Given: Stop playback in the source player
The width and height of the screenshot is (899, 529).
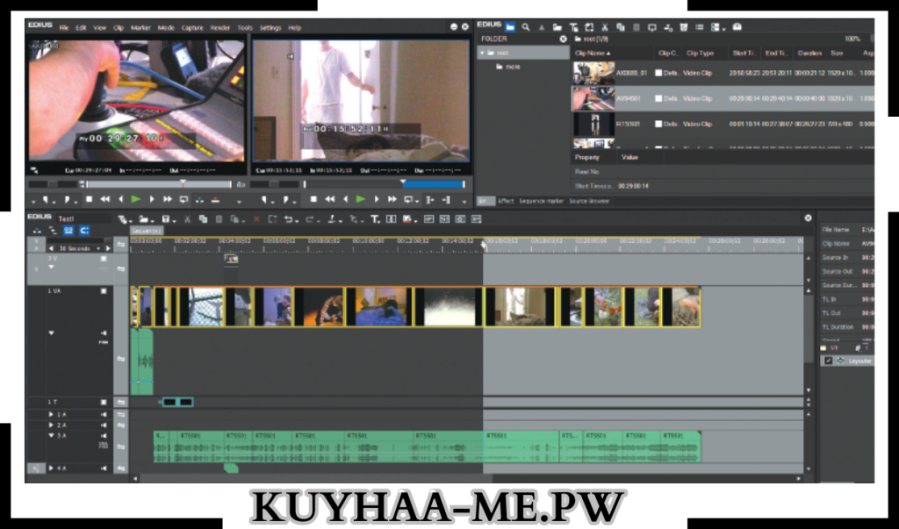Looking at the screenshot, I should tap(89, 199).
